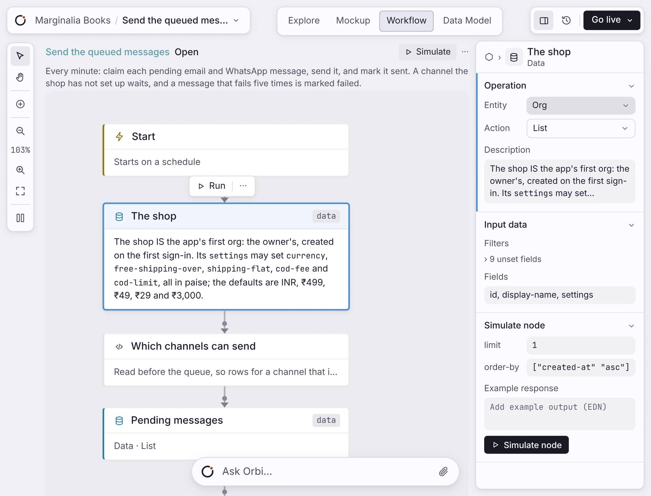Image resolution: width=651 pixels, height=496 pixels.
Task: Collapse the Simulate node section
Action: (x=631, y=326)
